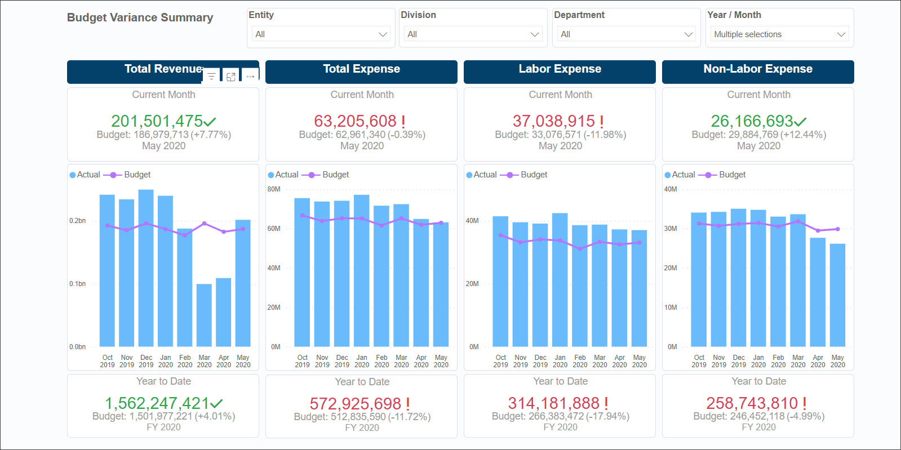Click green checkmark beside 26,166,693
This screenshot has height=450, width=901.
point(800,121)
